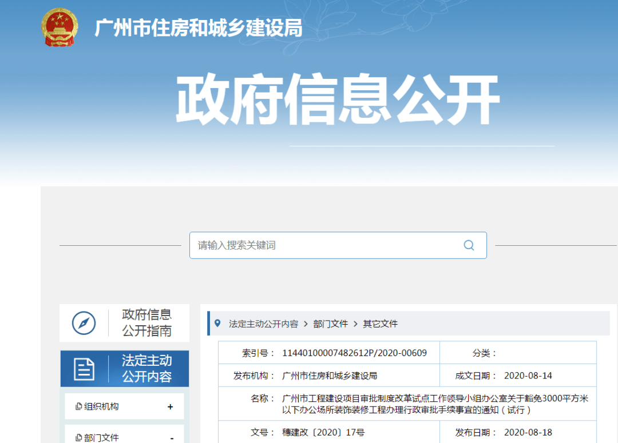The width and height of the screenshot is (618, 443).
Task: Click the location pin breadcrumb icon
Action: tap(217, 324)
